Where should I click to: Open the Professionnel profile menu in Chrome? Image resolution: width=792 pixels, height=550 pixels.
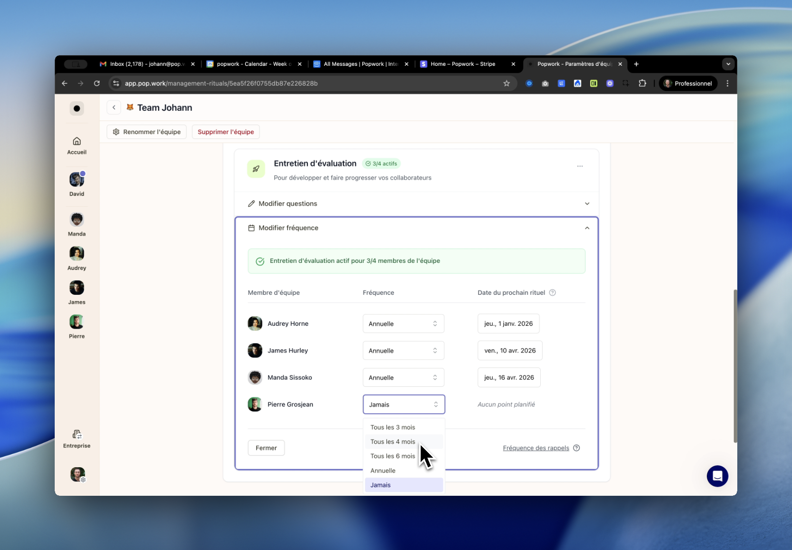click(x=688, y=83)
